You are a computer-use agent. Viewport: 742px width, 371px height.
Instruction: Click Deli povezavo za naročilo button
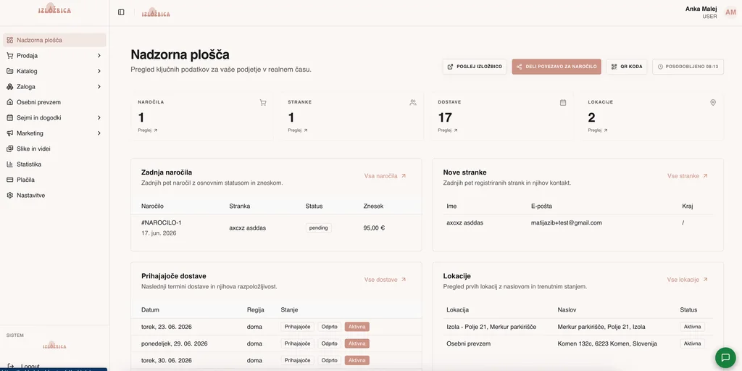[x=556, y=67]
